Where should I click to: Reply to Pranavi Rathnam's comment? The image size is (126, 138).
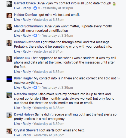[27, 51]
